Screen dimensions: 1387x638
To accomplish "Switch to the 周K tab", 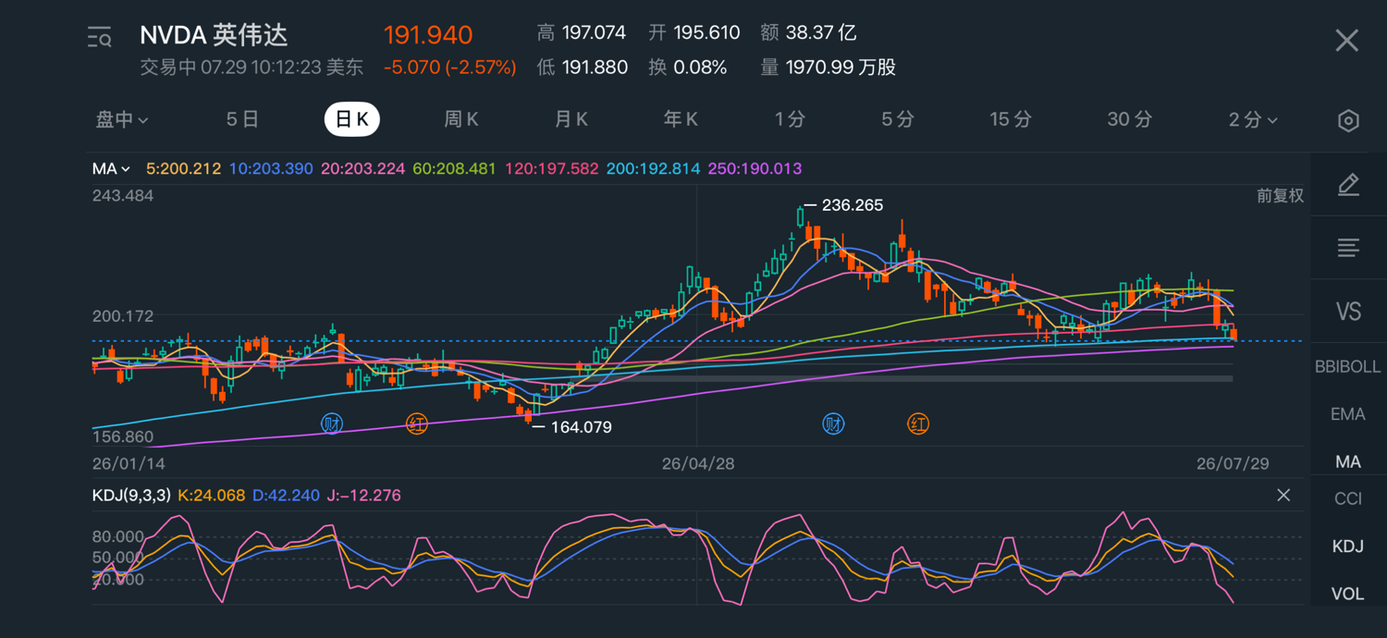I will (x=460, y=119).
